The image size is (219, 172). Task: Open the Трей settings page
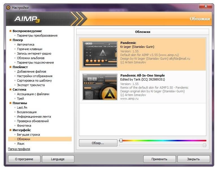(21, 99)
